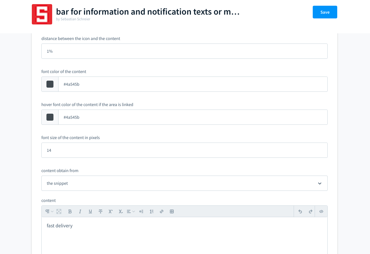Click the underline formatting icon
This screenshot has width=370, height=254.
click(90, 211)
